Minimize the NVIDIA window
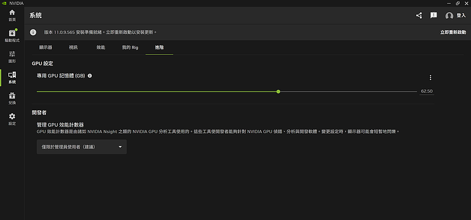The image size is (471, 220). point(449,3)
